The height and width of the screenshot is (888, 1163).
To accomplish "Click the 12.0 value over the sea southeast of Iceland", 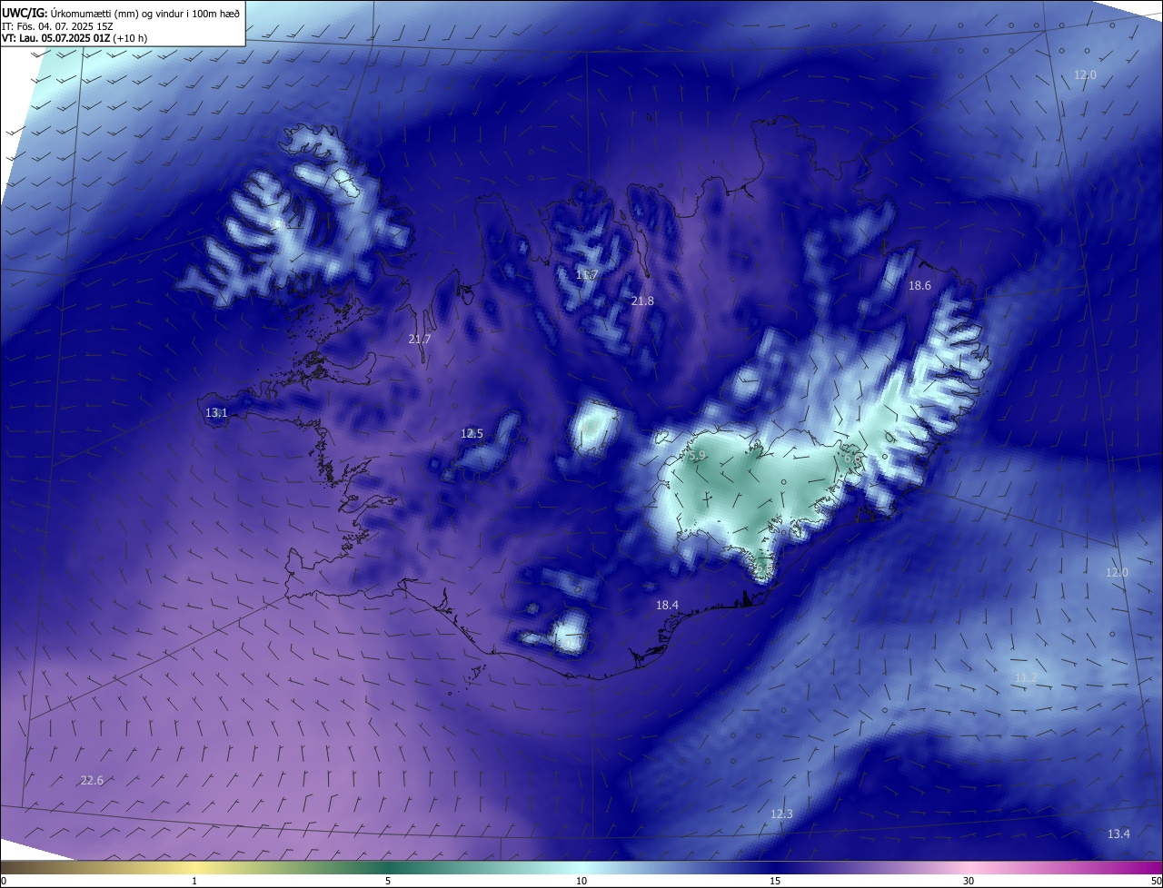I will [x=1116, y=572].
